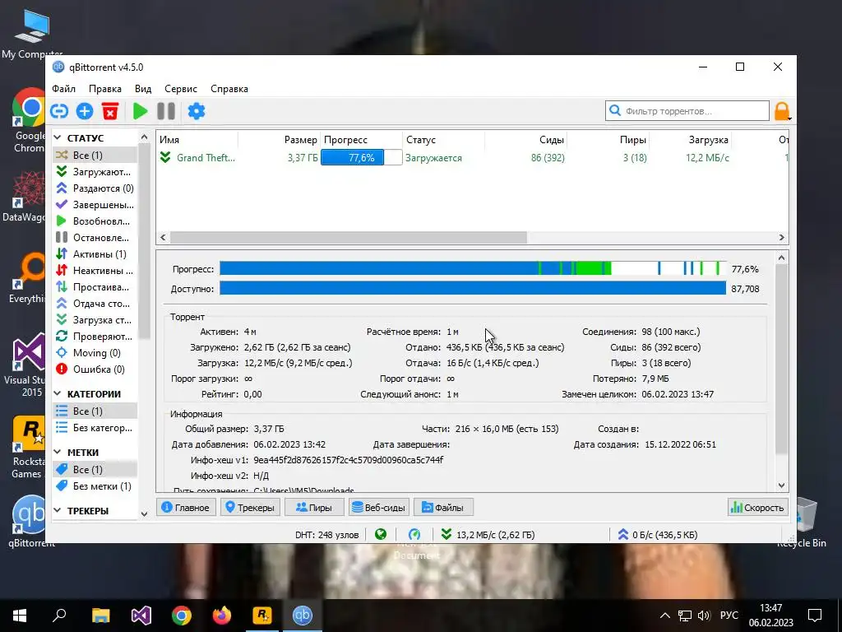Image resolution: width=842 pixels, height=632 pixels.
Task: Toggle alternative speed limits icon in status bar
Action: (x=414, y=534)
